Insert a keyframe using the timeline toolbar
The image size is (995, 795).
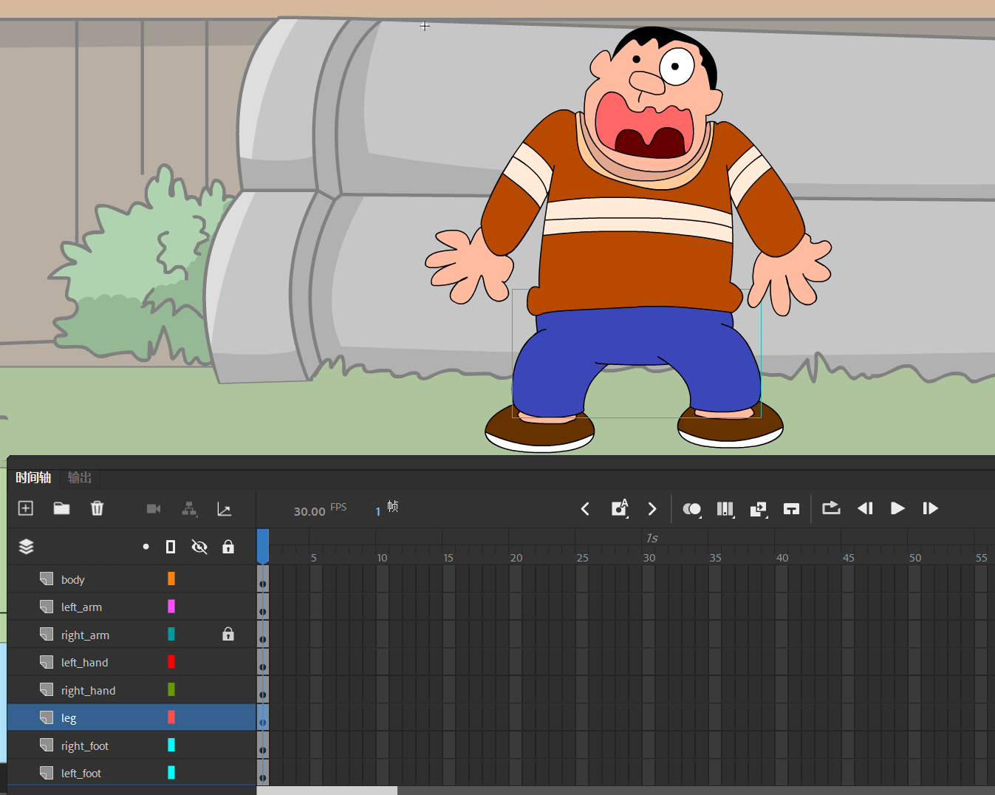tap(620, 508)
